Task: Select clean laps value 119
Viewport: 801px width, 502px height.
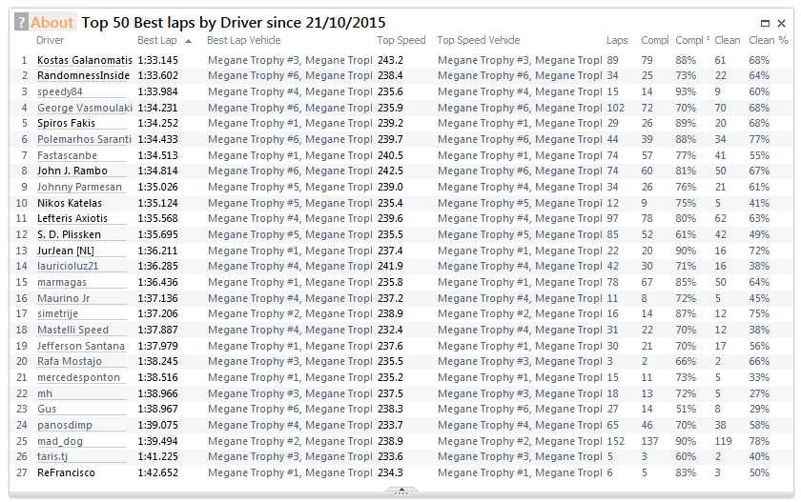Action: pos(723,441)
